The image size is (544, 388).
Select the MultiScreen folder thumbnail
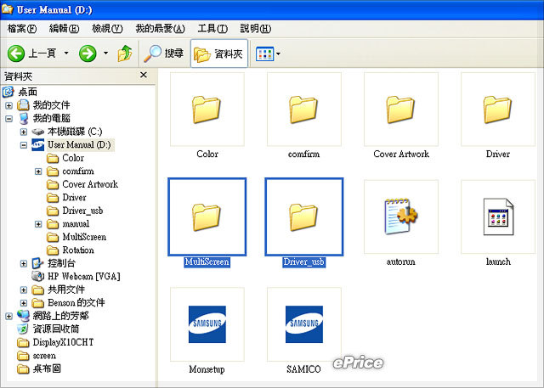(207, 216)
